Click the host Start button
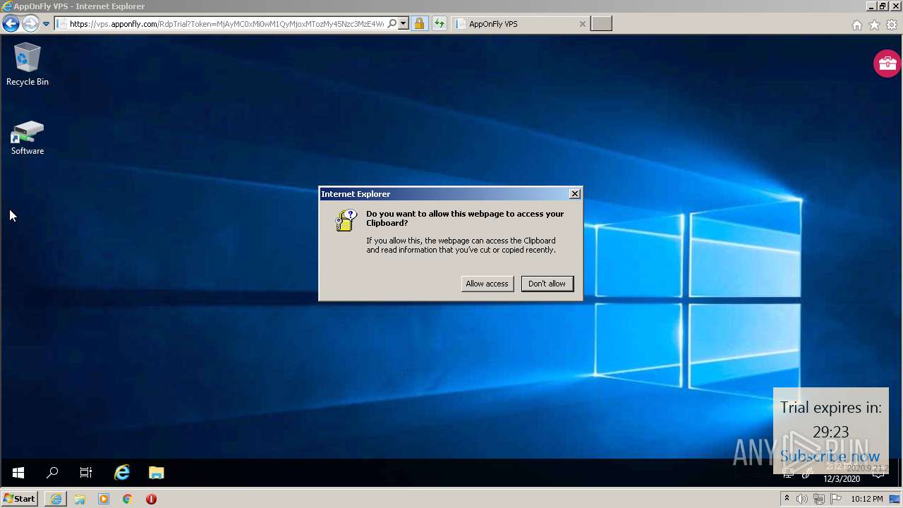 (x=20, y=499)
